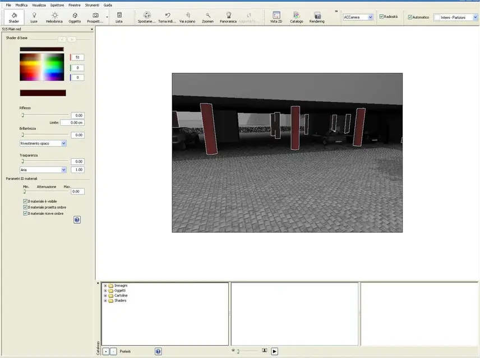Open the Vista 2D view
The image size is (480, 358).
276,17
